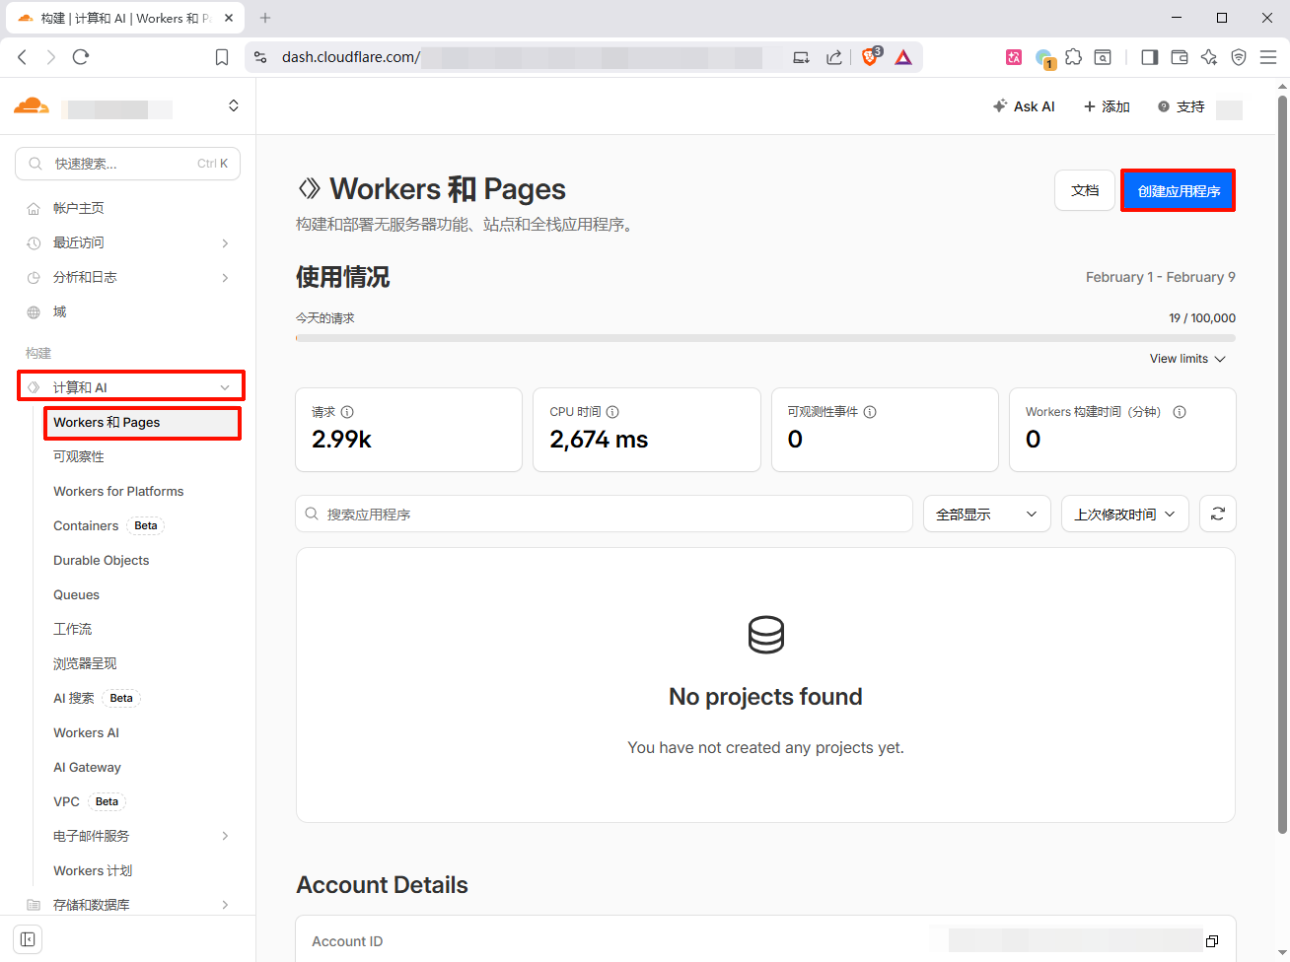Click the Ask AI sparkle button
This screenshot has height=962, width=1290.
tap(1024, 106)
